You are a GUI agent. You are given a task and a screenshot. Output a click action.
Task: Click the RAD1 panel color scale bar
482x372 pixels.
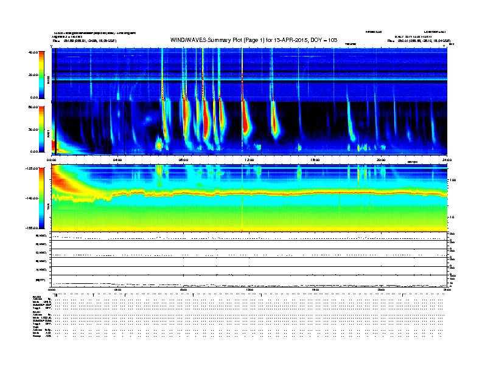click(41, 129)
